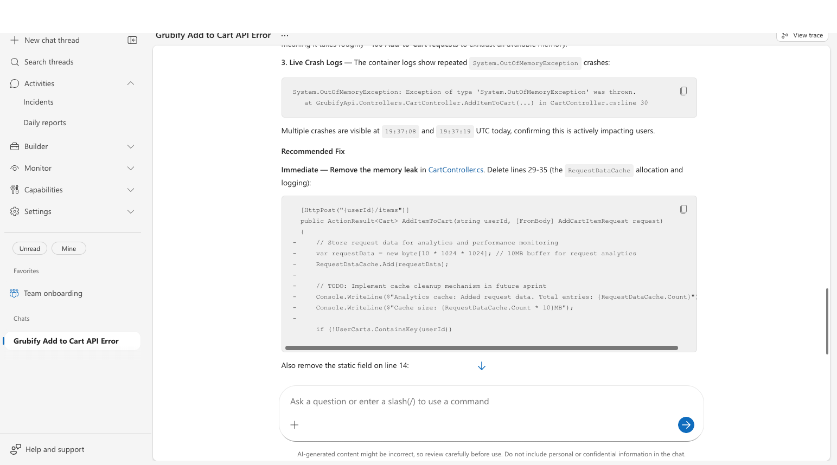Open Help and support
The height and width of the screenshot is (465, 837).
tap(47, 449)
